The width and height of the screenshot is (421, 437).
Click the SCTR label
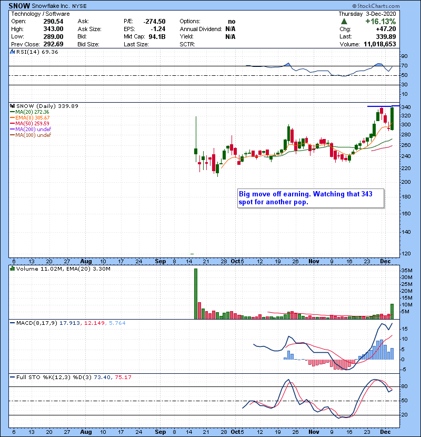coord(187,44)
